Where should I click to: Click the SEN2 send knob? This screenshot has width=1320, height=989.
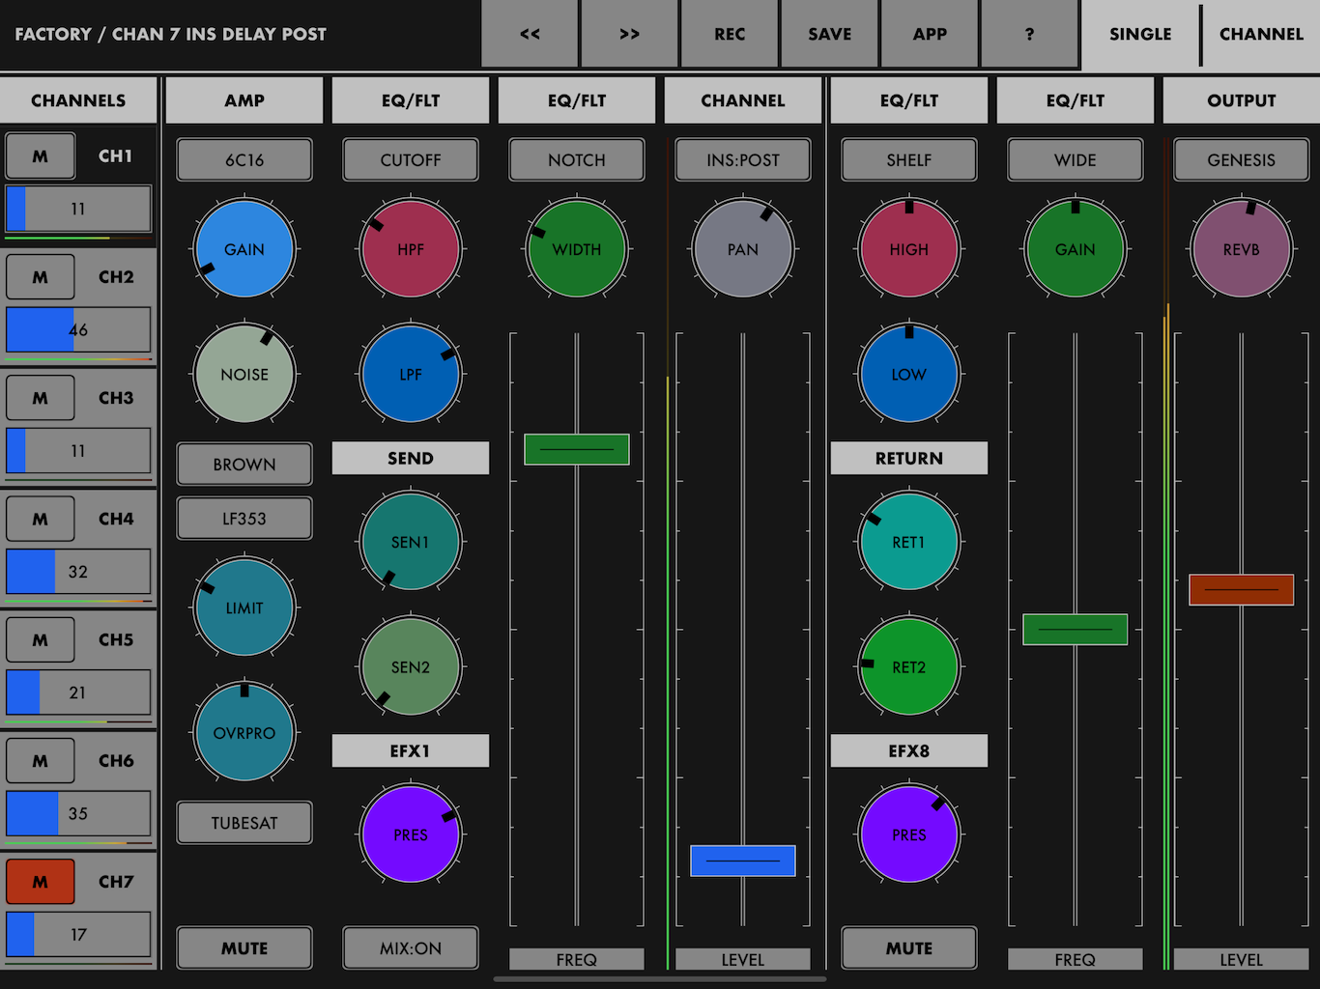[411, 666]
